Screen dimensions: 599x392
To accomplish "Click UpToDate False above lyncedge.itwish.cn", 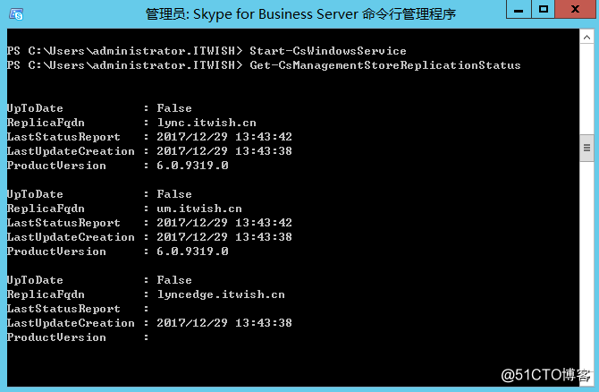I will [174, 280].
